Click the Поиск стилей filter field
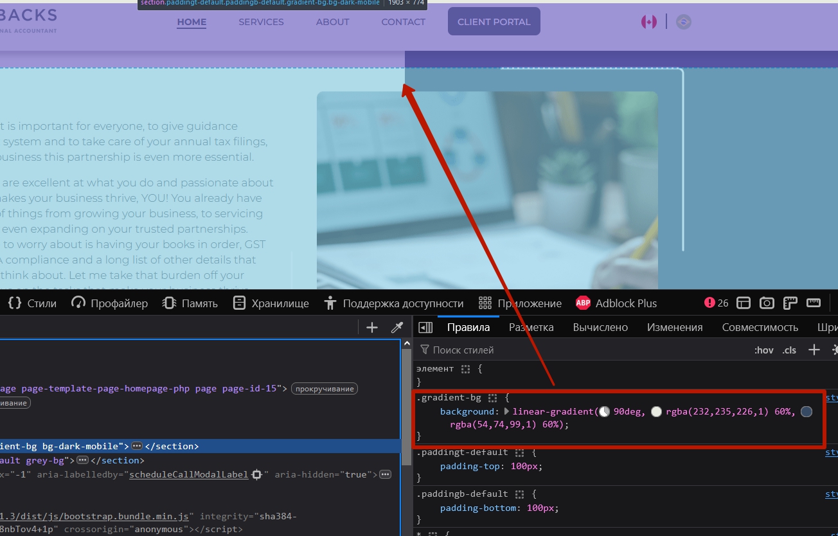838x536 pixels. [x=578, y=350]
